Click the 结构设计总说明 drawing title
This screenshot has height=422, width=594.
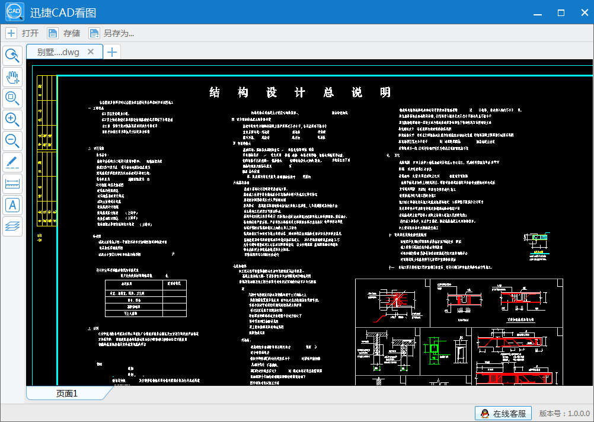(299, 92)
